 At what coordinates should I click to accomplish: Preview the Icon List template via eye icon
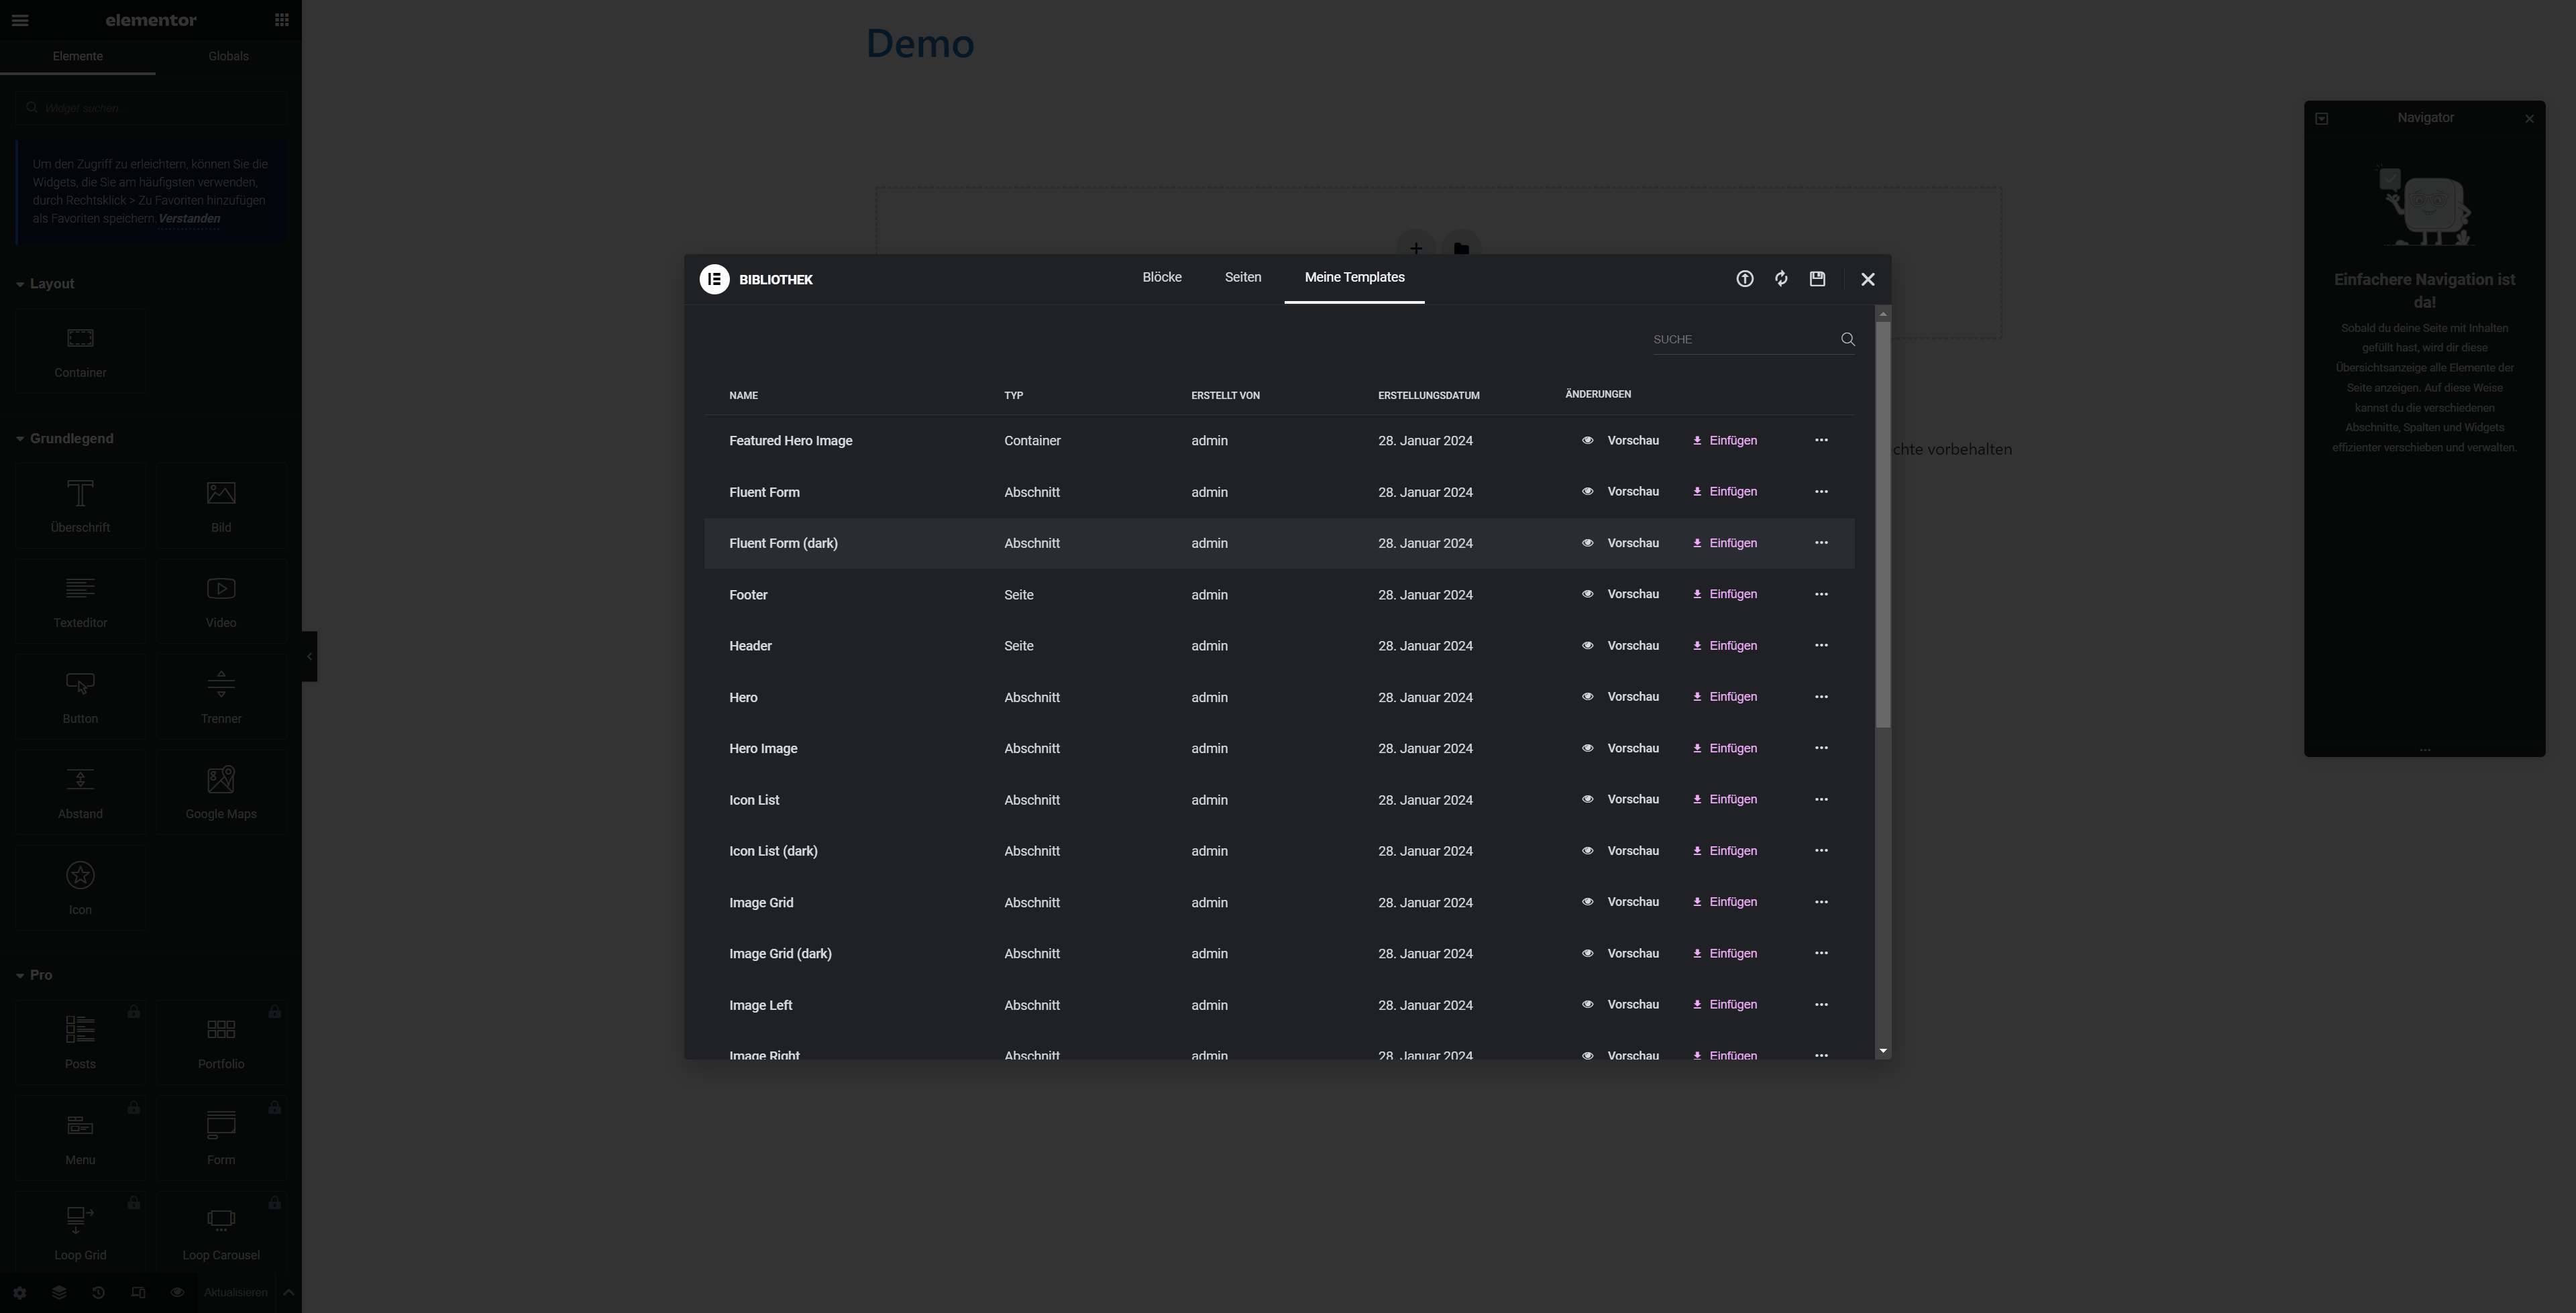tap(1587, 799)
